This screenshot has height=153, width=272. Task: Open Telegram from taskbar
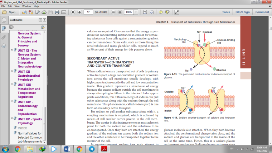click(92, 149)
